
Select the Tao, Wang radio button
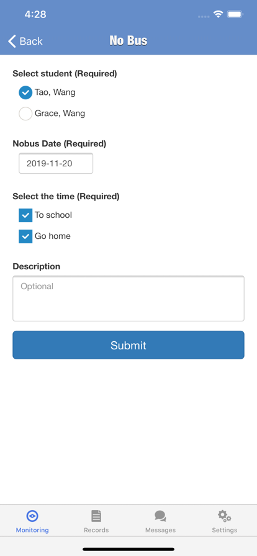click(25, 92)
